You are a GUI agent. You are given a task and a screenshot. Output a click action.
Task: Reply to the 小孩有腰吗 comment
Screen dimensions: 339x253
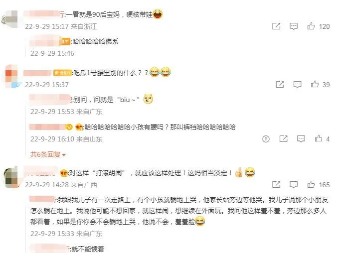click(x=301, y=139)
